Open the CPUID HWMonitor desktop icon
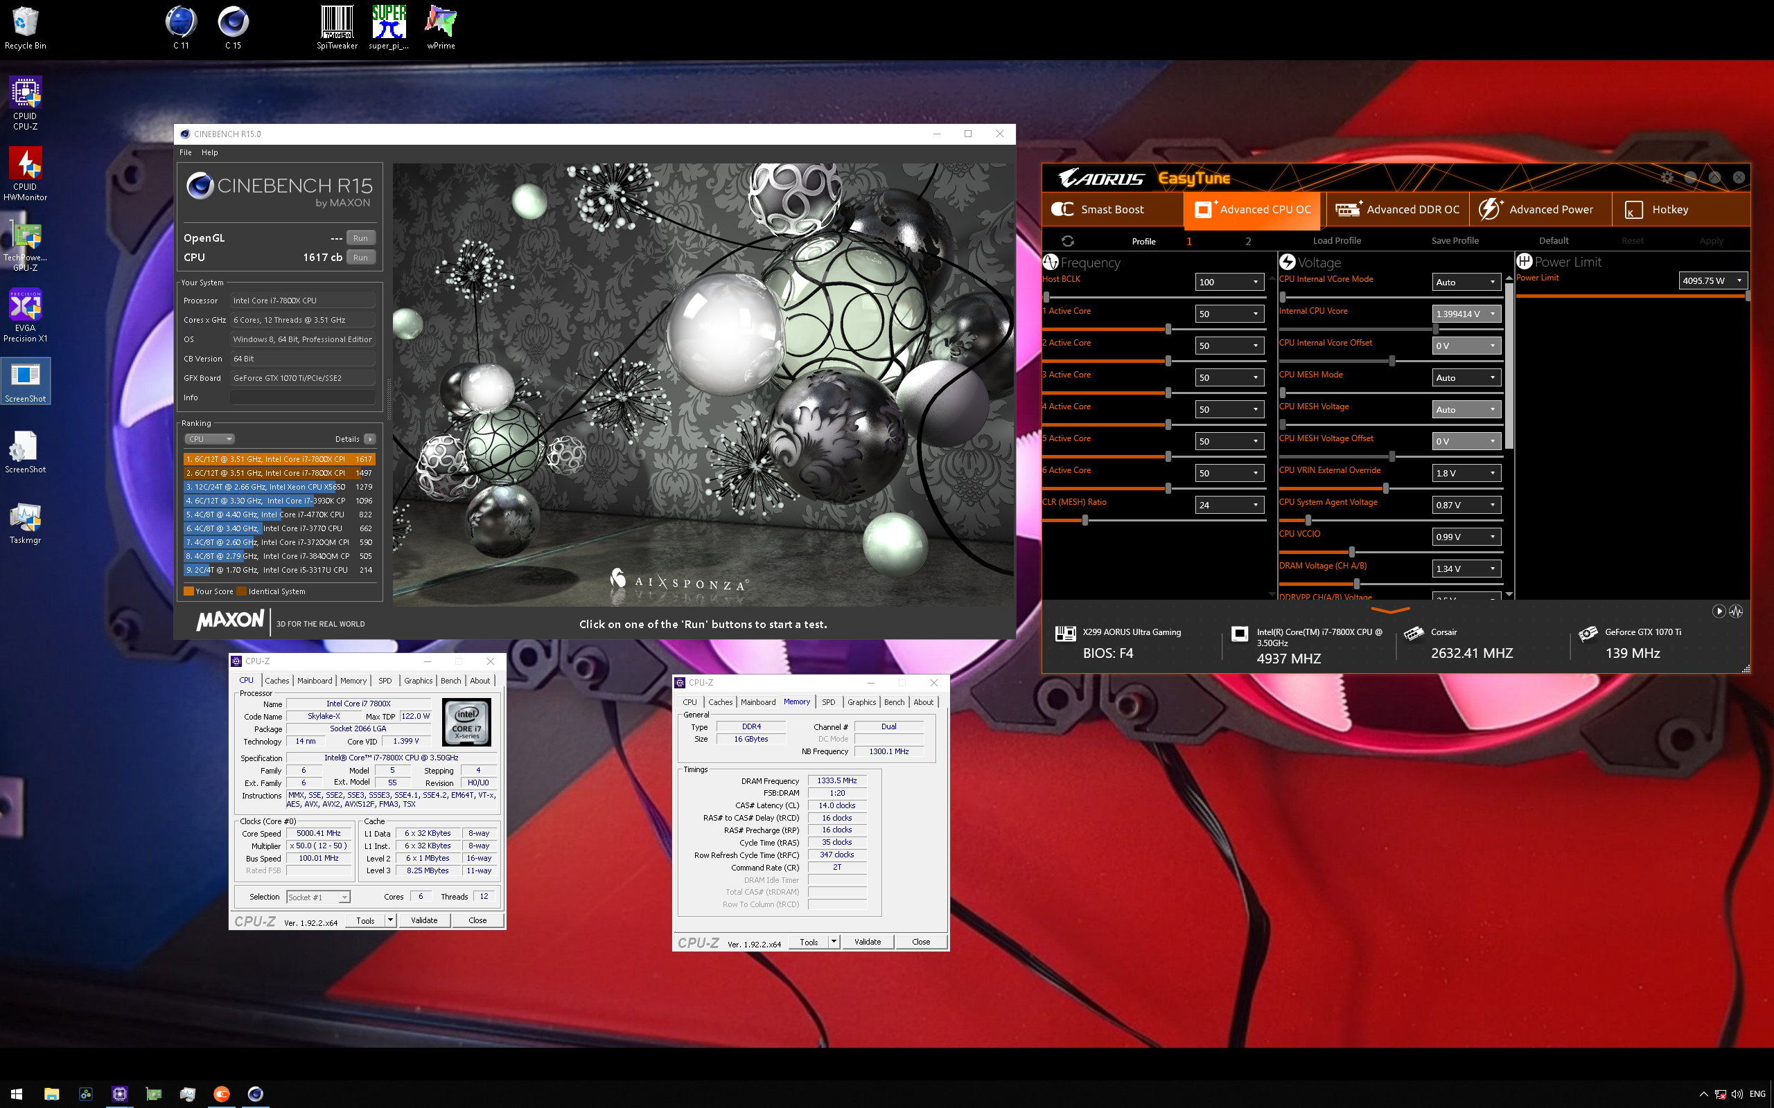The width and height of the screenshot is (1774, 1108). (x=25, y=175)
